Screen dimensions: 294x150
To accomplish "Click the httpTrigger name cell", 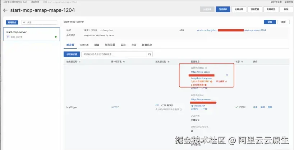I will [72, 107].
